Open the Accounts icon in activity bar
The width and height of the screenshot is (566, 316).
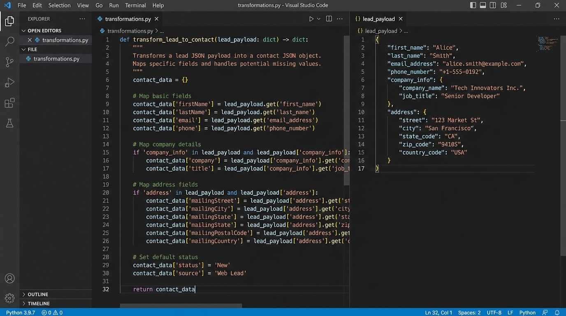(9, 279)
